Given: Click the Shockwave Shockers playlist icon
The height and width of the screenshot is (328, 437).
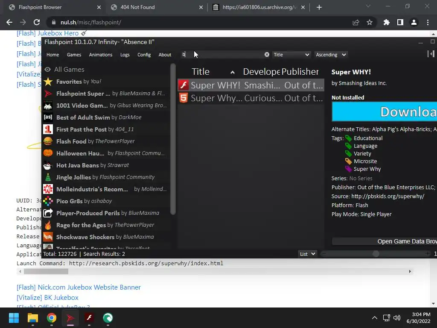Looking at the screenshot, I should coord(48,237).
